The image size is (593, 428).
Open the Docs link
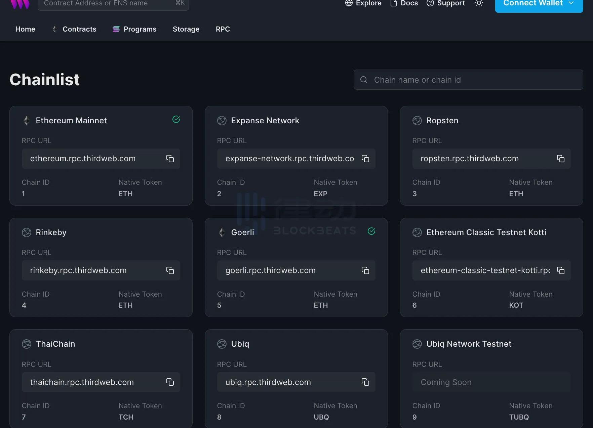(x=404, y=3)
